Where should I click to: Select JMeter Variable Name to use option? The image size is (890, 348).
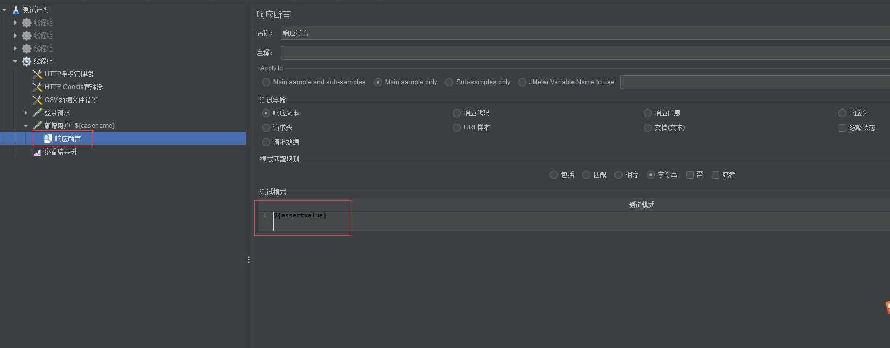pyautogui.click(x=522, y=82)
